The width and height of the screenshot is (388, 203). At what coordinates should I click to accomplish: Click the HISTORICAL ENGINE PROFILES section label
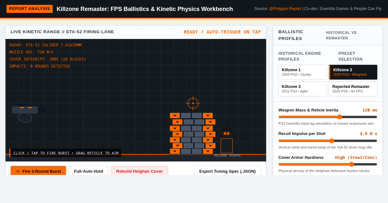(300, 56)
